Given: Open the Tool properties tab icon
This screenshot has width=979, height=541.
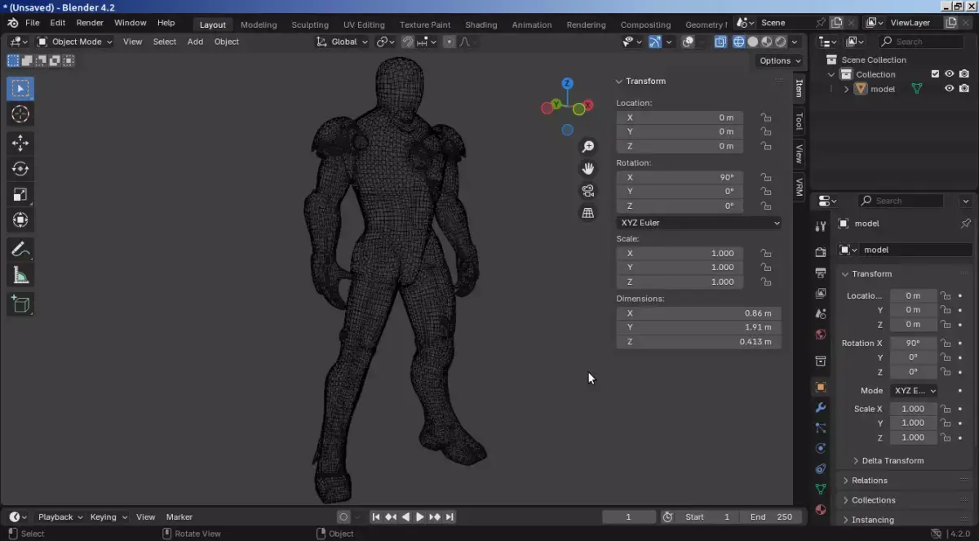Looking at the screenshot, I should point(821,226).
